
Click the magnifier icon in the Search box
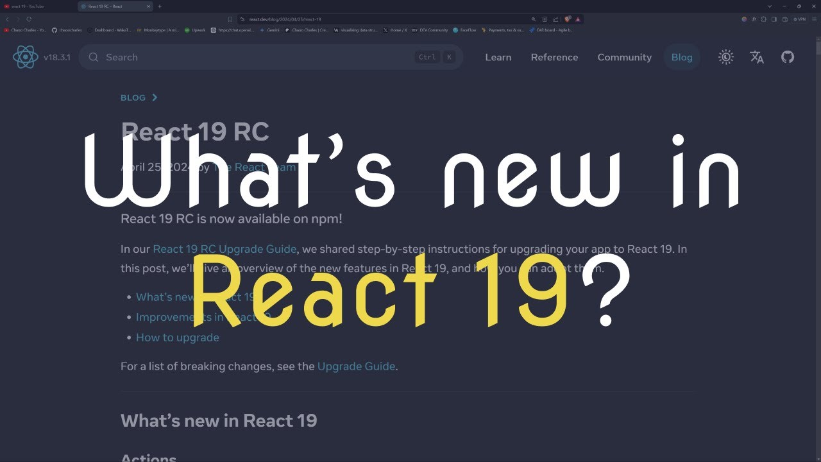tap(94, 57)
